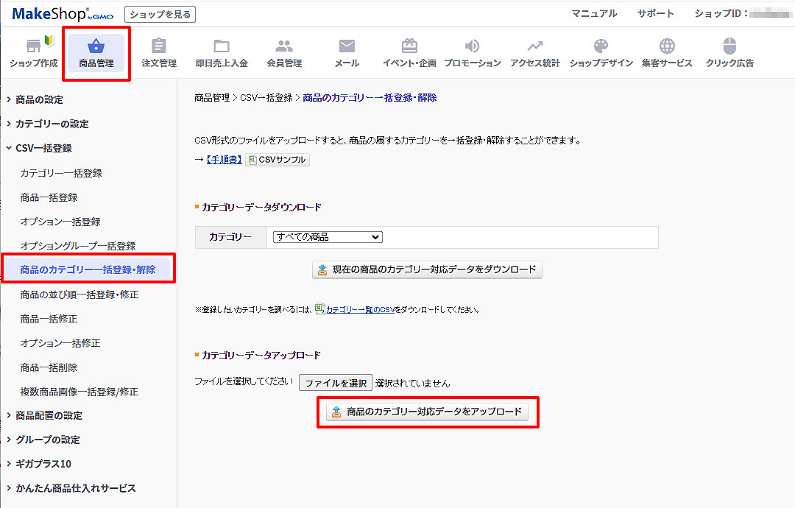
Task: Select 商品一括登録 in the sidebar
Action: point(49,197)
